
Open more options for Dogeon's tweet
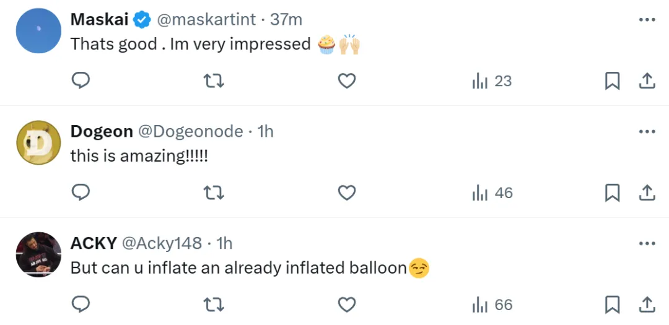tap(647, 132)
